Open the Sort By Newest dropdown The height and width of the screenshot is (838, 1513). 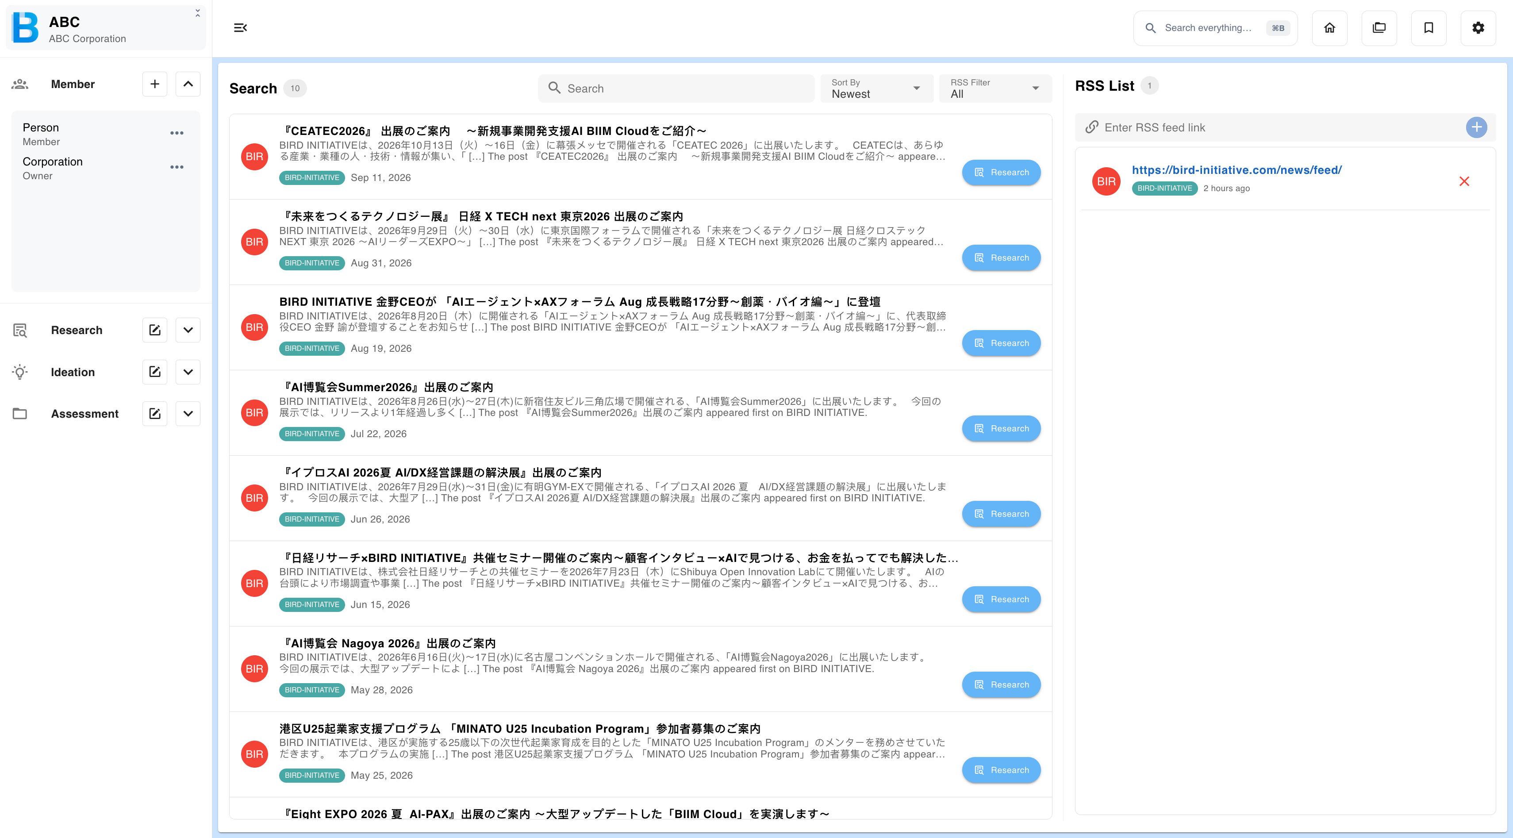pyautogui.click(x=876, y=88)
